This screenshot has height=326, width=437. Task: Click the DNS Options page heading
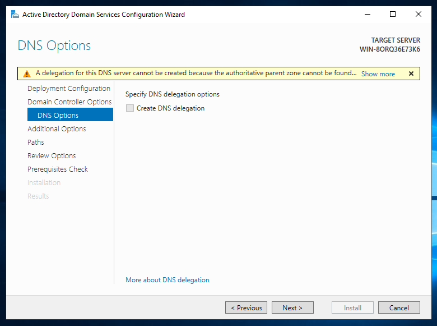click(x=54, y=45)
